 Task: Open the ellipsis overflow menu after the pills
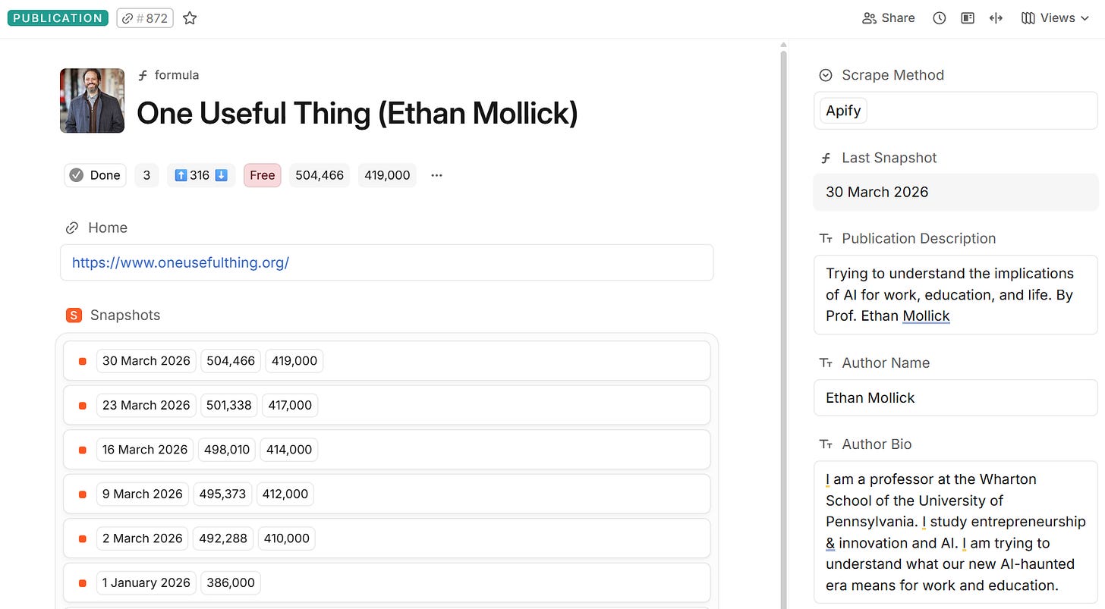[x=436, y=174]
